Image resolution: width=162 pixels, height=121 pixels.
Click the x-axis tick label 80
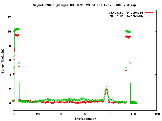pyautogui.click(x=109, y=114)
